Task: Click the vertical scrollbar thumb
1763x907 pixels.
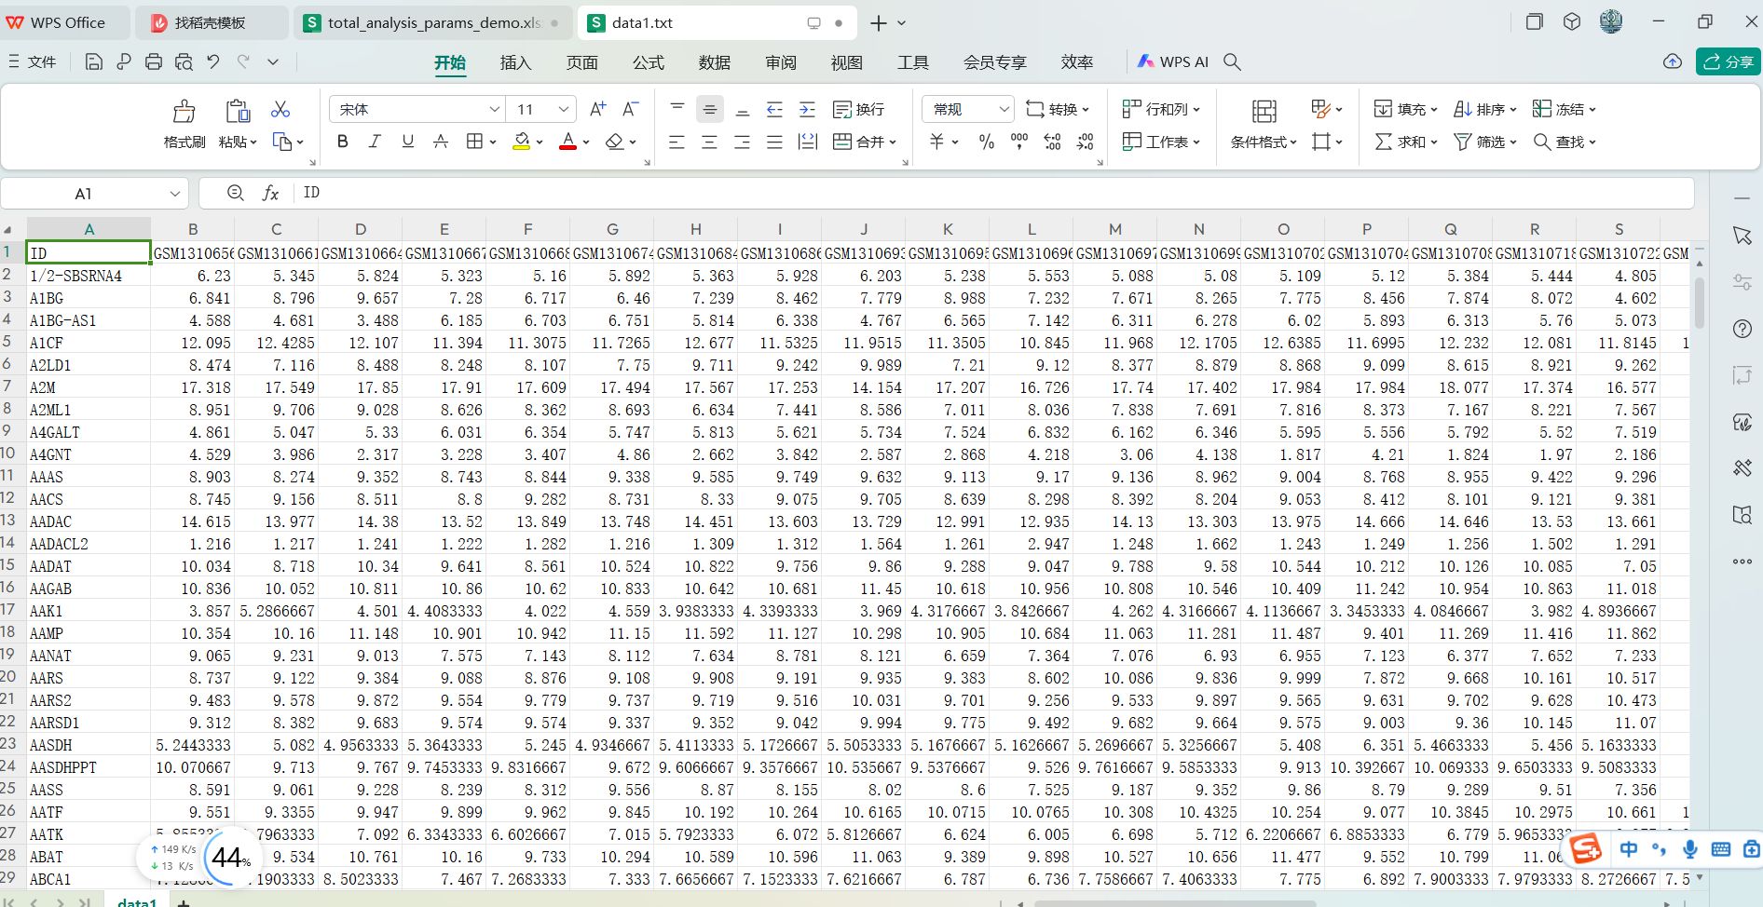Action: 1700,303
